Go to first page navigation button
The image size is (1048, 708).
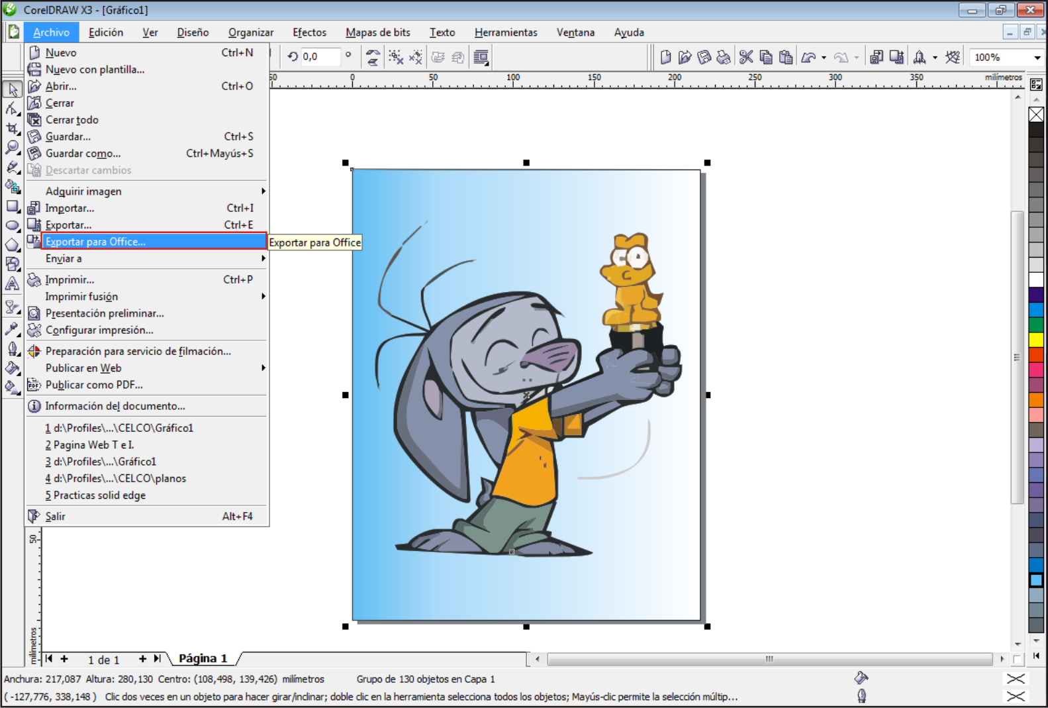[x=49, y=658]
